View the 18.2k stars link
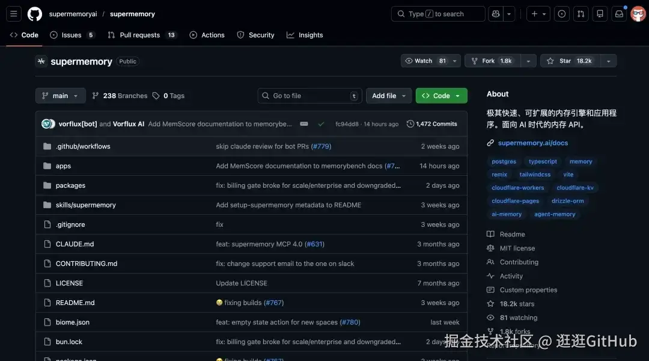The height and width of the screenshot is (361, 649). coord(511,304)
